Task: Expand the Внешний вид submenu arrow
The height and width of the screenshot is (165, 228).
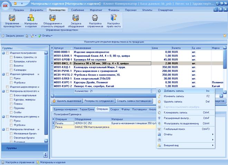Action: point(213,145)
